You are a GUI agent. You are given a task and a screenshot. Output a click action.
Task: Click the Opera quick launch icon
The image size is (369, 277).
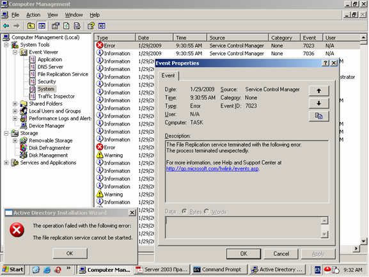click(x=58, y=270)
